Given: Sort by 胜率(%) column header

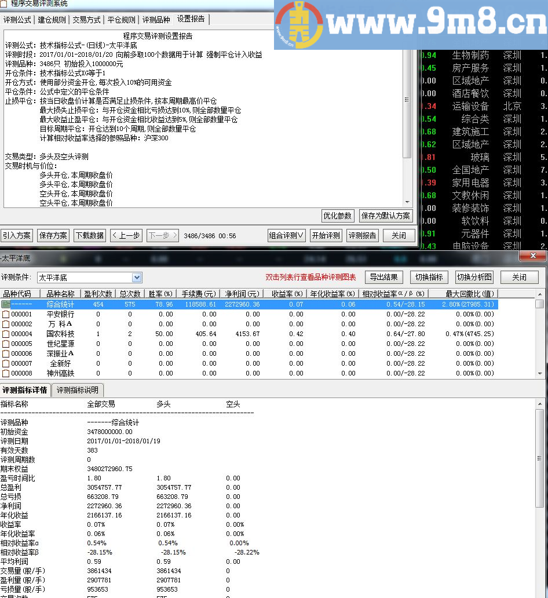Looking at the screenshot, I should point(160,294).
